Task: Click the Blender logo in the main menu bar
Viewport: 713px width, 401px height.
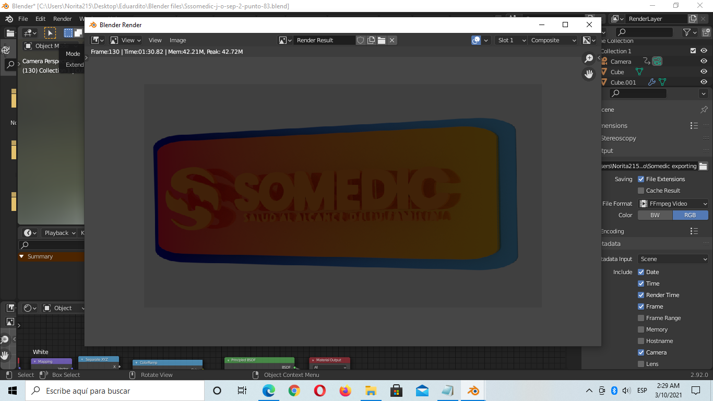Action: pos(9,19)
